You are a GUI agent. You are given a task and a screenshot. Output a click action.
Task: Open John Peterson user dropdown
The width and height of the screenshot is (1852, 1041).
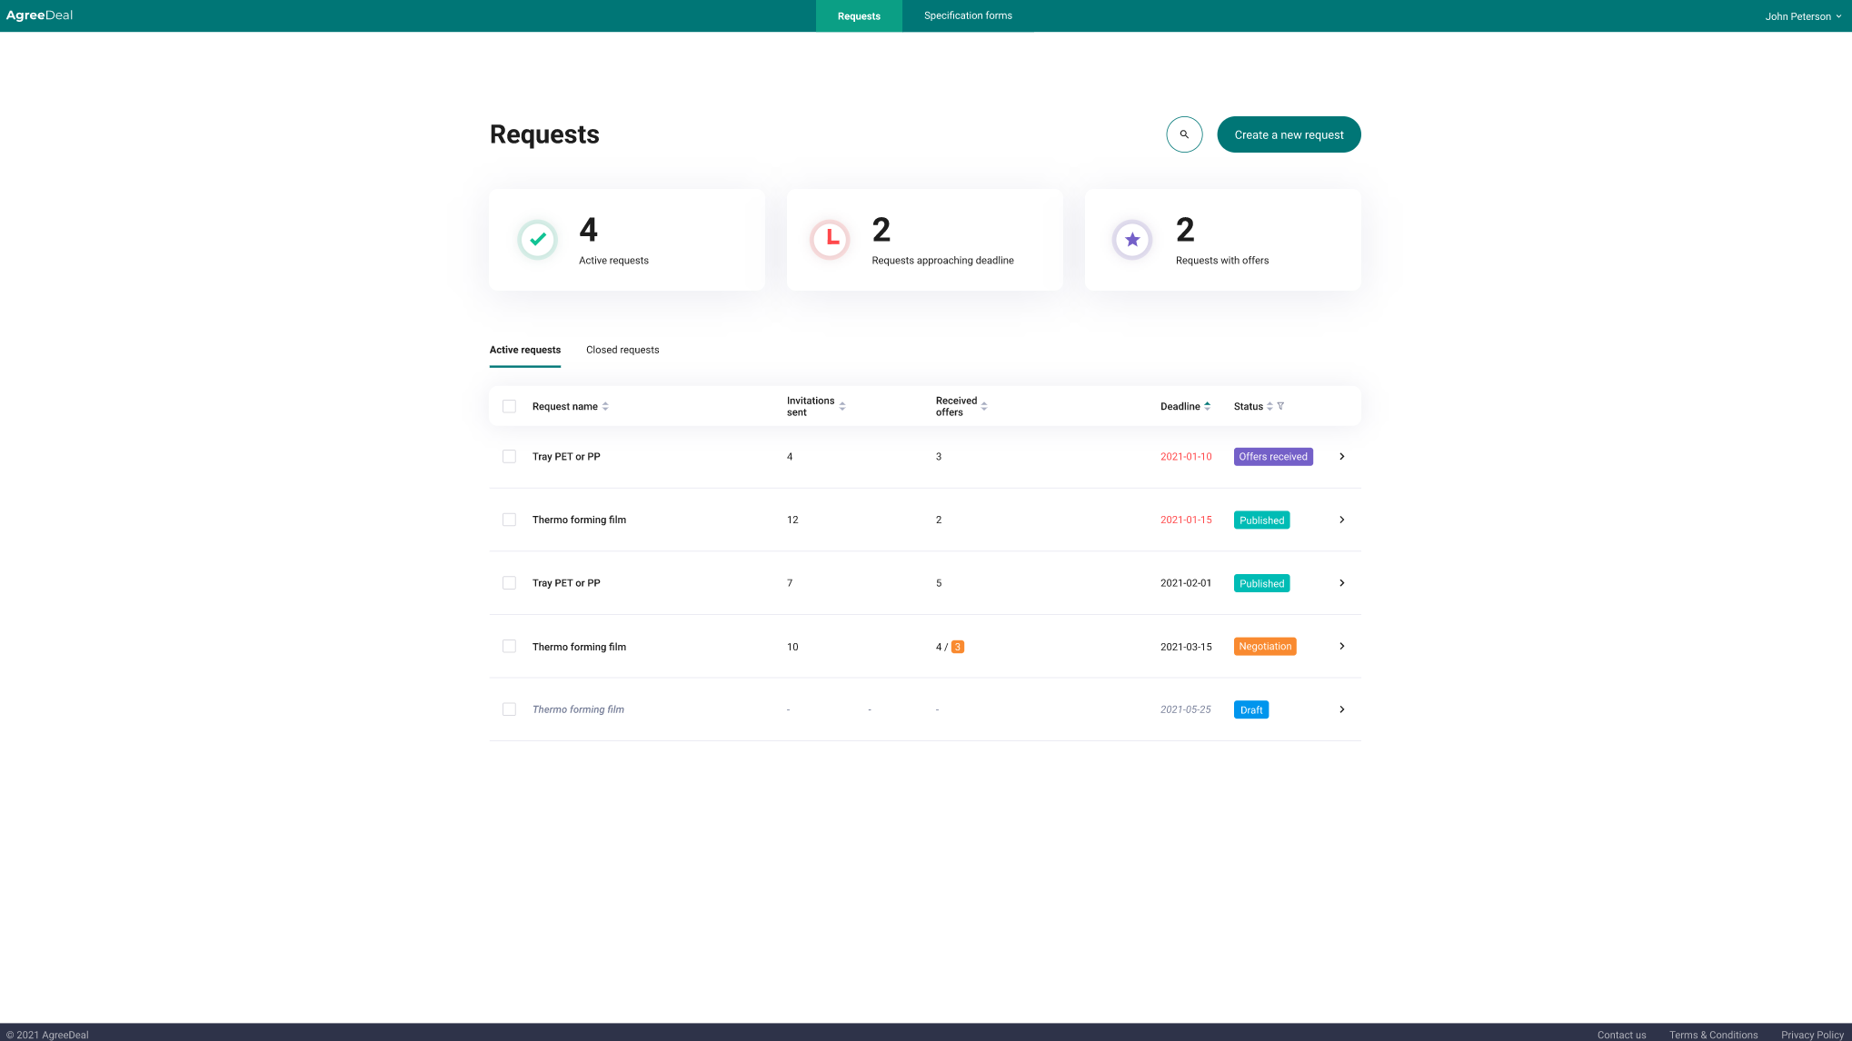pos(1803,16)
